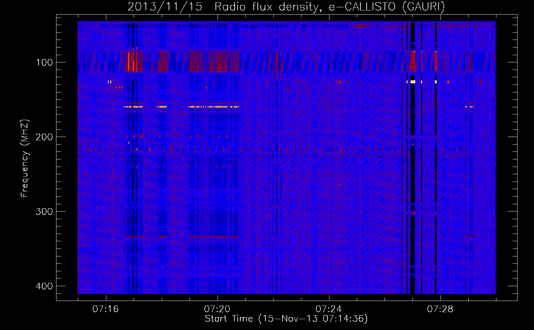Click the '100' frequency tick label
534x330 pixels.
(x=44, y=62)
